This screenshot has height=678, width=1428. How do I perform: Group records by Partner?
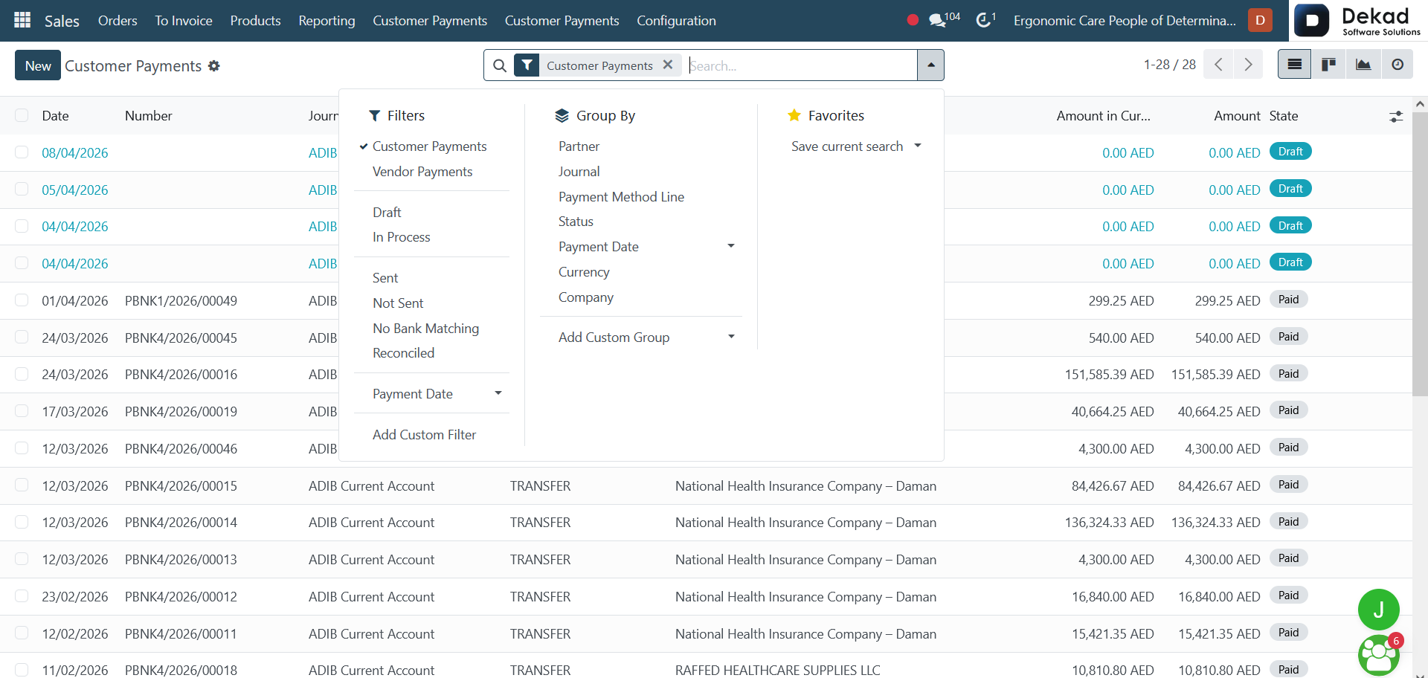(579, 146)
